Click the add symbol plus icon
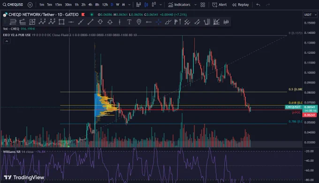 pos(30,5)
